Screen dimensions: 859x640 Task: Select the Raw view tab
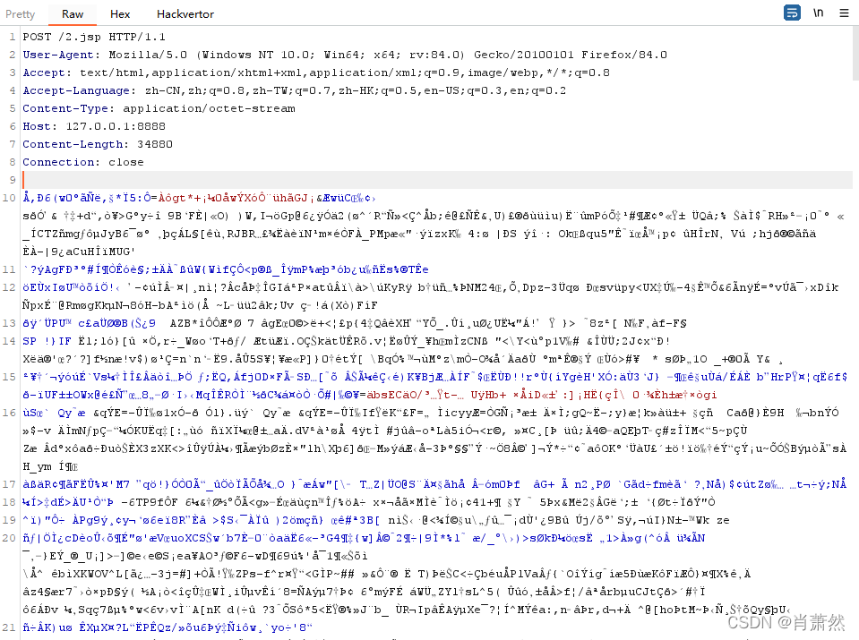73,13
